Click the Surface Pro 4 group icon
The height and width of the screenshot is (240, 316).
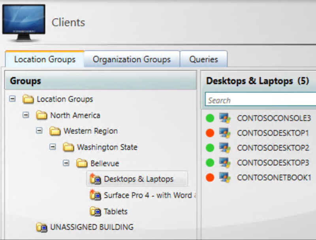tap(95, 195)
